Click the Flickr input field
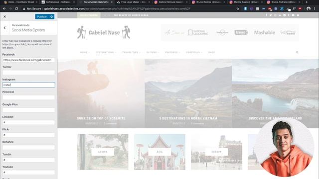This screenshot has height=179, width=319. (28, 135)
